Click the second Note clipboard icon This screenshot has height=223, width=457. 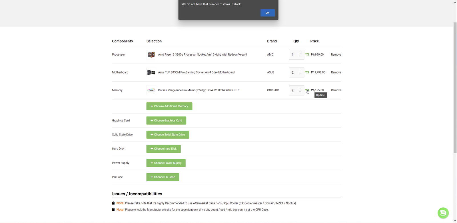click(x=113, y=210)
